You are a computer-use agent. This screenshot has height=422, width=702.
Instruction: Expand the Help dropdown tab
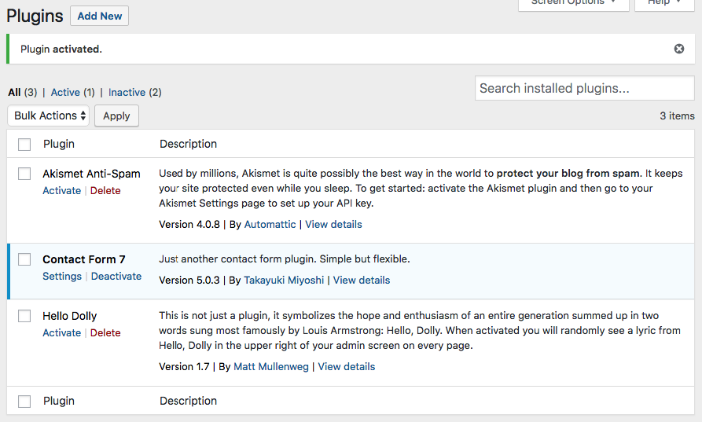point(663,3)
